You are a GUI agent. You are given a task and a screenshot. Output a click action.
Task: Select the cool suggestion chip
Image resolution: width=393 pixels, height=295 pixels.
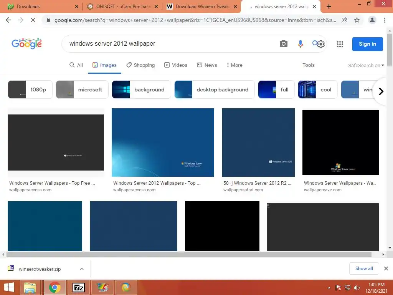318,89
